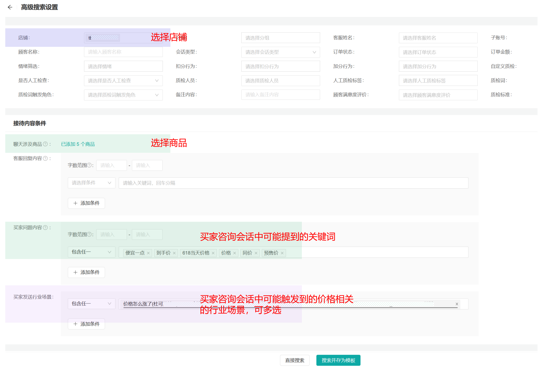Viewport: 538px width, 368px height.
Task: Remove the 618当天价格 keyword tag
Action: click(213, 253)
